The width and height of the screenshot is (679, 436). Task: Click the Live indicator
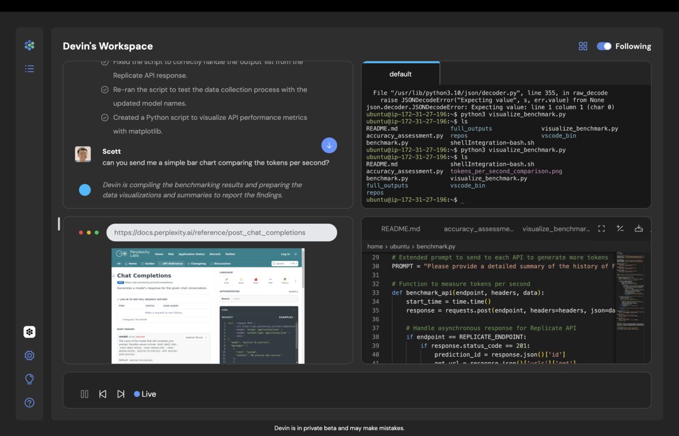(x=145, y=394)
